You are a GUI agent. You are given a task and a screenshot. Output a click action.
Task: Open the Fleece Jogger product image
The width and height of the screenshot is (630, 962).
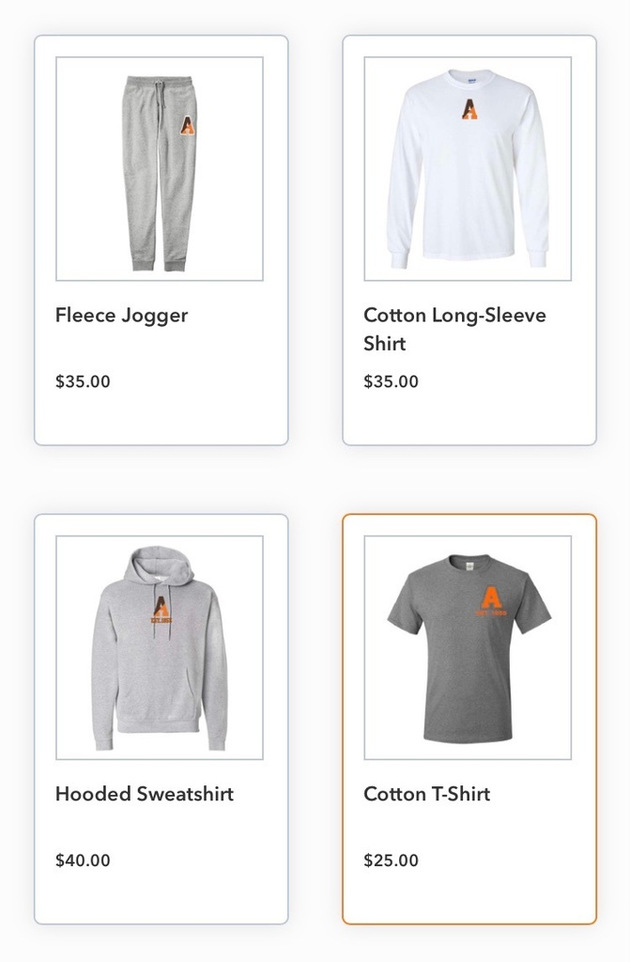click(x=160, y=169)
